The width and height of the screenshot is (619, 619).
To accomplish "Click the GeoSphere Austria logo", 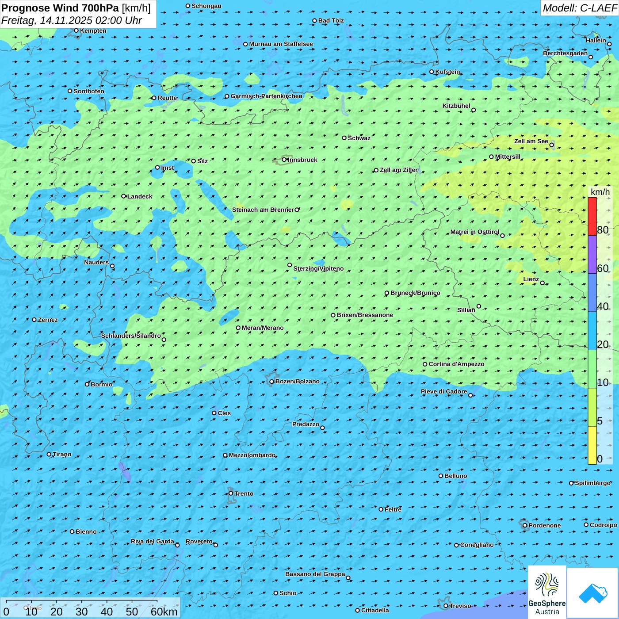I will [x=547, y=592].
